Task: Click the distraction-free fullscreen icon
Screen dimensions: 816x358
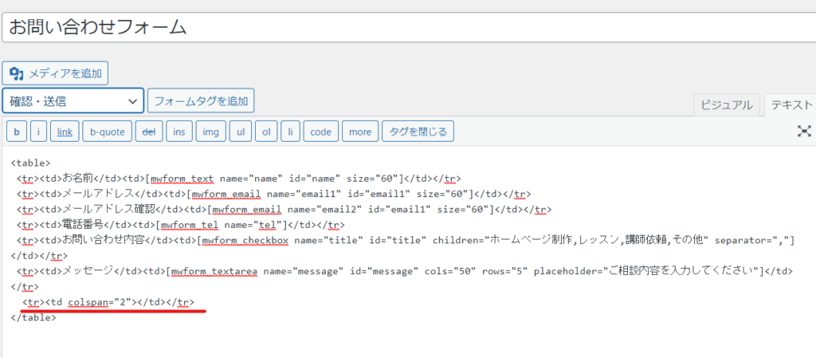Action: tap(804, 131)
